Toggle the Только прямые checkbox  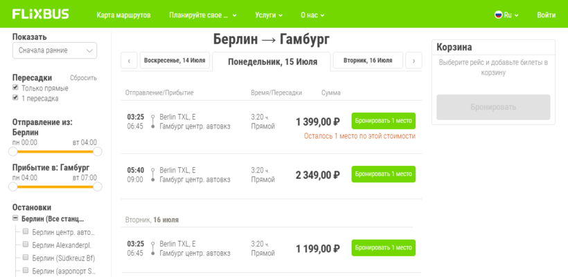click(x=16, y=88)
